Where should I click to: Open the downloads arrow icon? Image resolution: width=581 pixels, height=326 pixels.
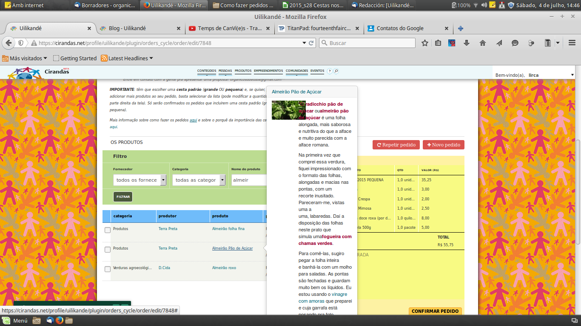[467, 43]
